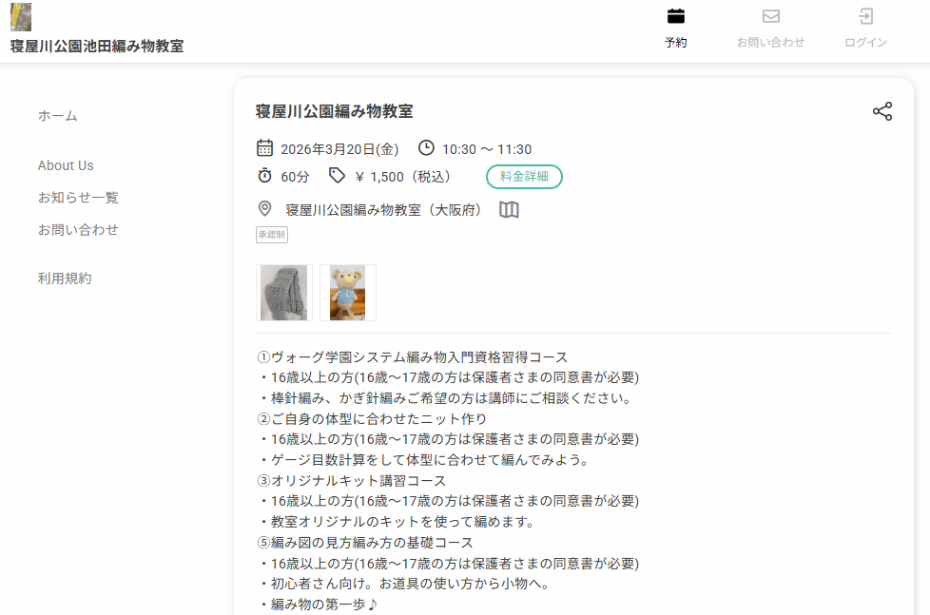Click the calendar icon next to the date
The width and height of the screenshot is (930, 615).
tap(265, 147)
